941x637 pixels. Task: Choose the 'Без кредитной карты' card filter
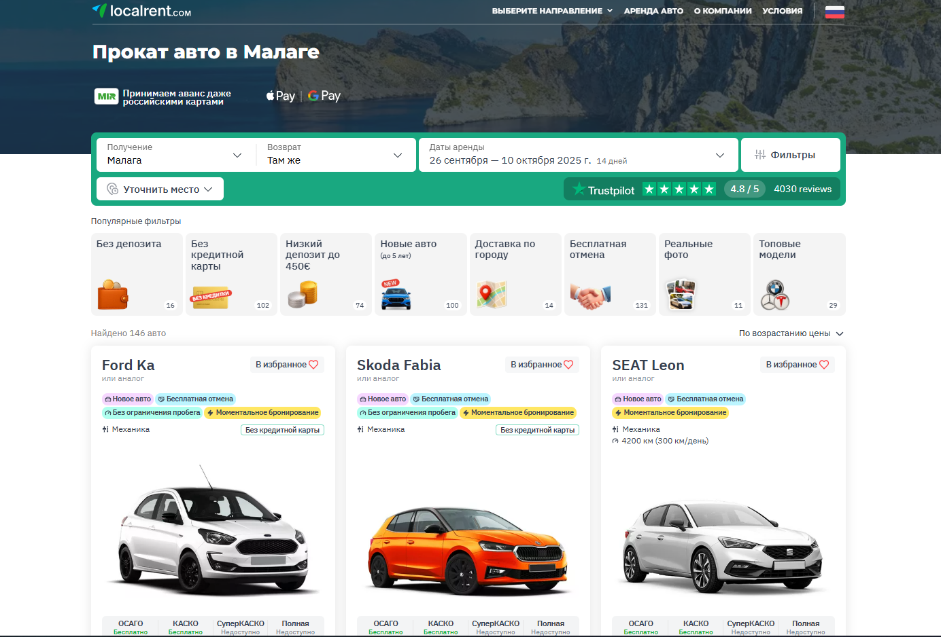tap(231, 274)
